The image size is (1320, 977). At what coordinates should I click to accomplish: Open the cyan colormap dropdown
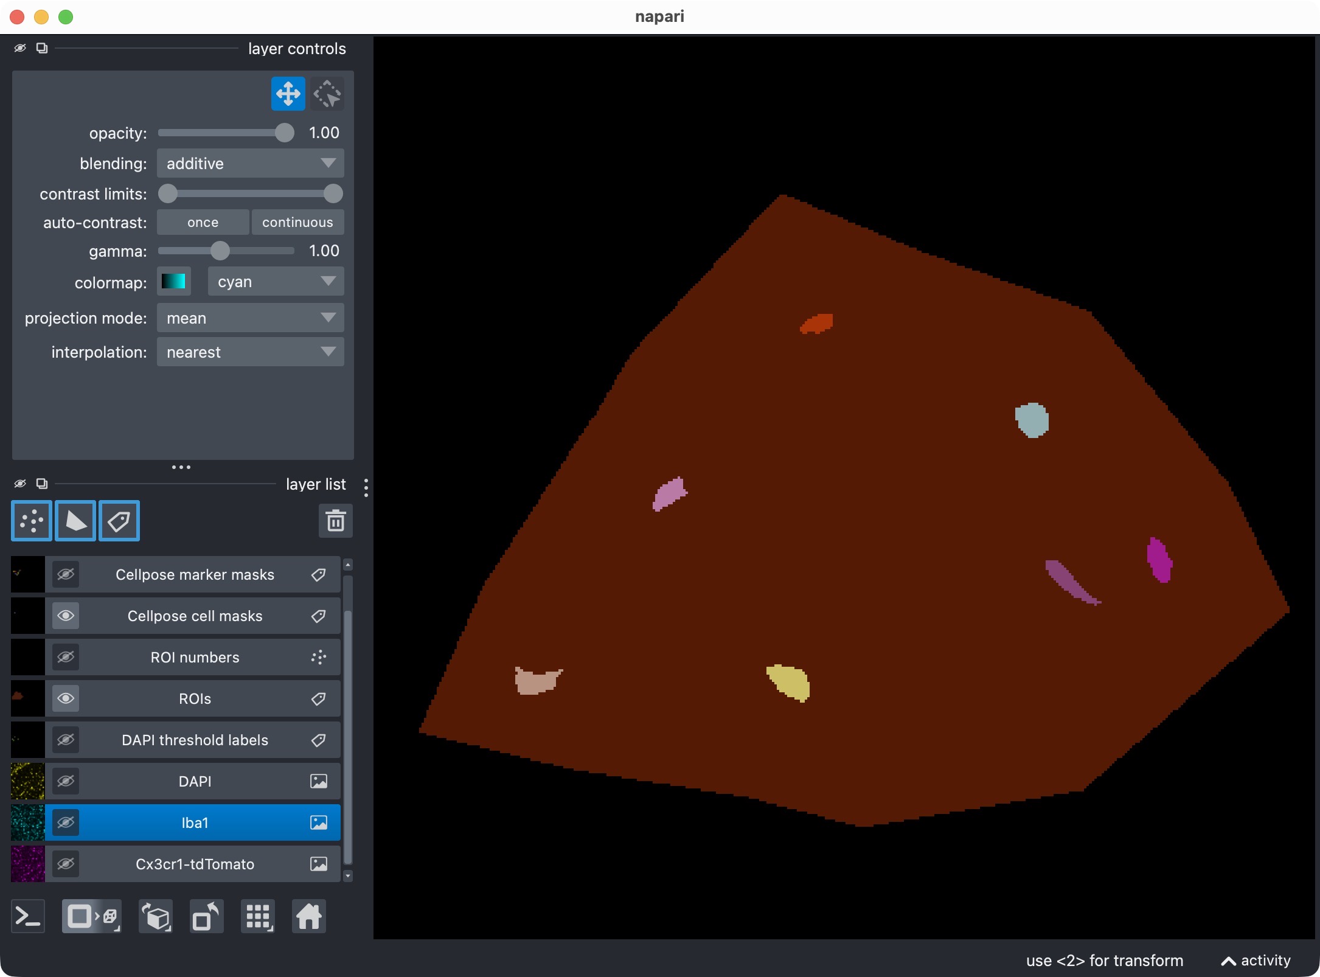(276, 282)
